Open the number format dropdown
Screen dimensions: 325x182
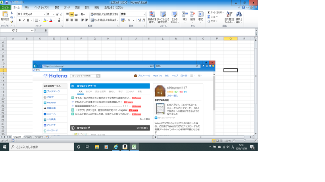(x=144, y=14)
